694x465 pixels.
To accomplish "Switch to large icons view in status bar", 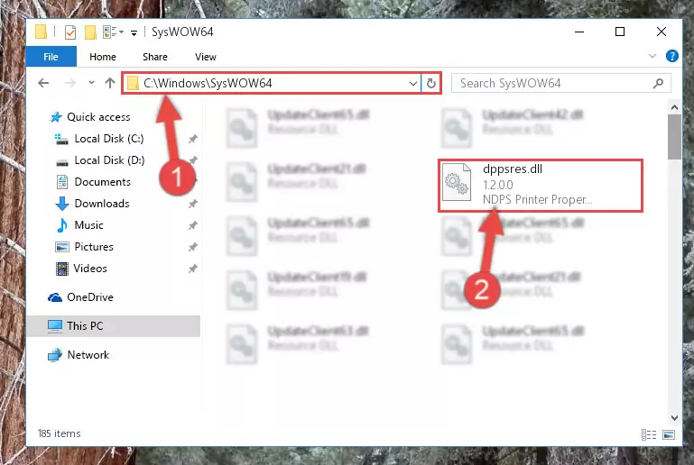I will click(669, 435).
